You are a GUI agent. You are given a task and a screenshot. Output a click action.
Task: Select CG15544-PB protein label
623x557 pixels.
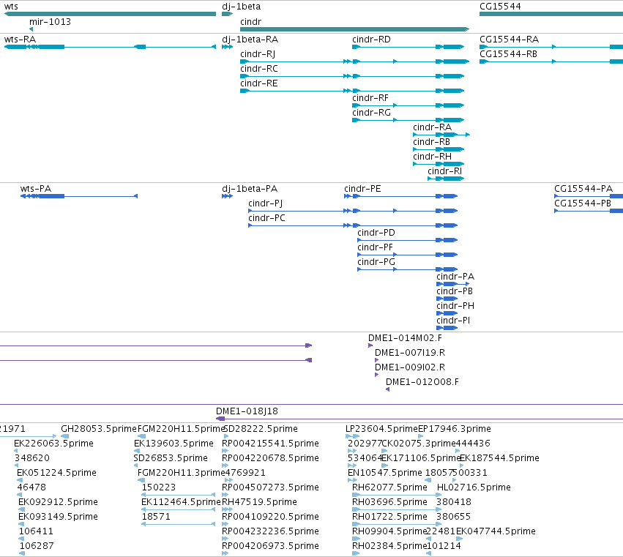pos(583,203)
